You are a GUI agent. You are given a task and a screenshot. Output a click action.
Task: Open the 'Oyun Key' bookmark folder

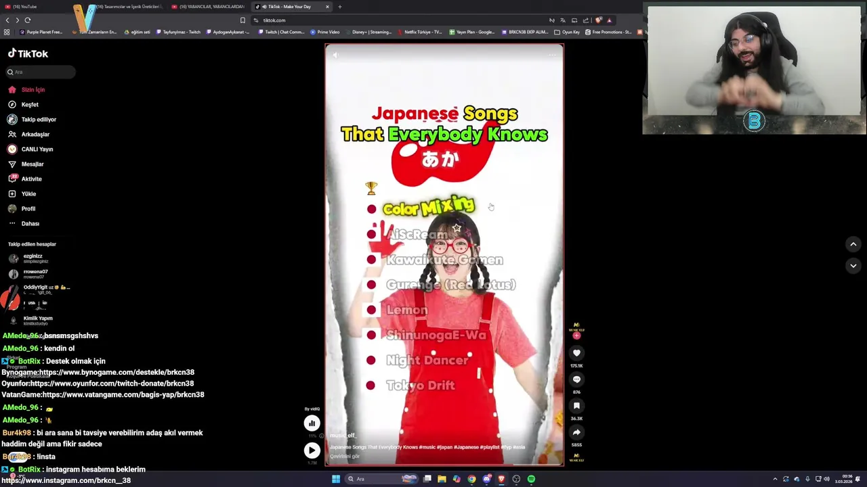[567, 32]
